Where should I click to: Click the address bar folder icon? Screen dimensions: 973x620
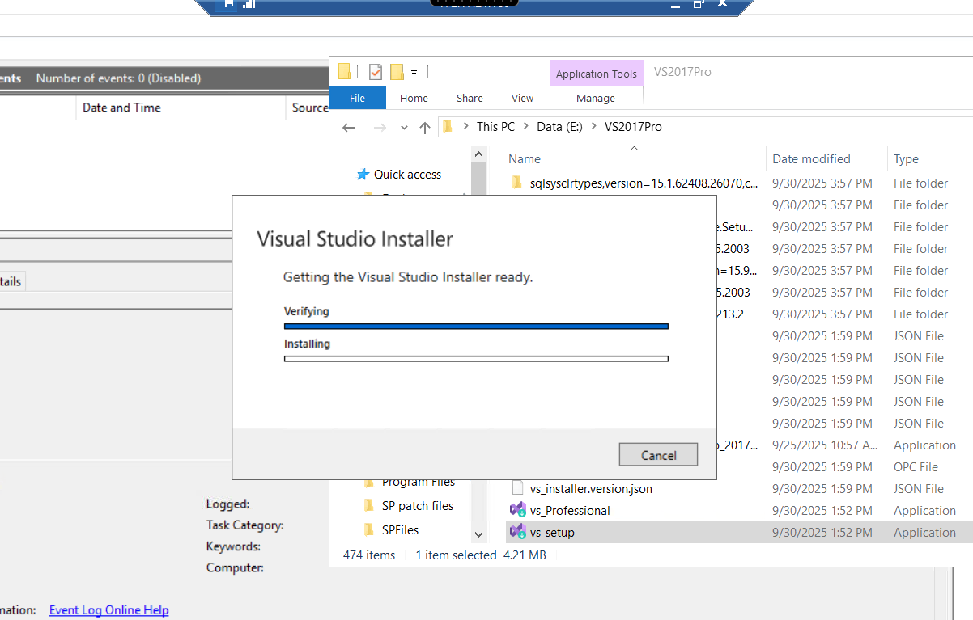coord(448,126)
